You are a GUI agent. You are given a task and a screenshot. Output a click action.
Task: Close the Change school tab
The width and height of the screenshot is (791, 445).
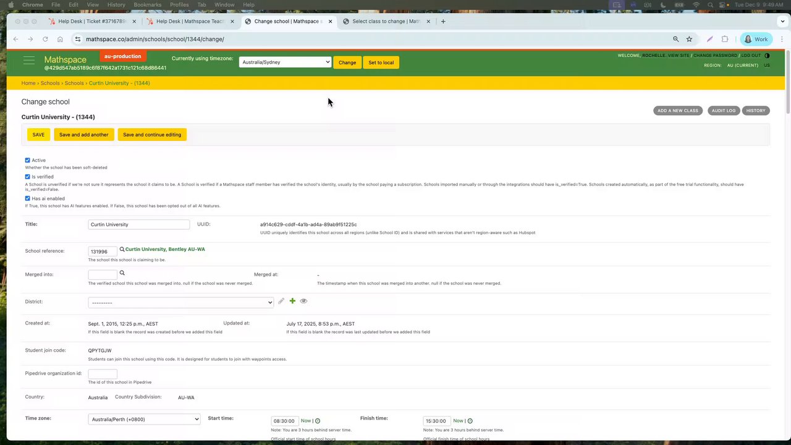point(330,21)
